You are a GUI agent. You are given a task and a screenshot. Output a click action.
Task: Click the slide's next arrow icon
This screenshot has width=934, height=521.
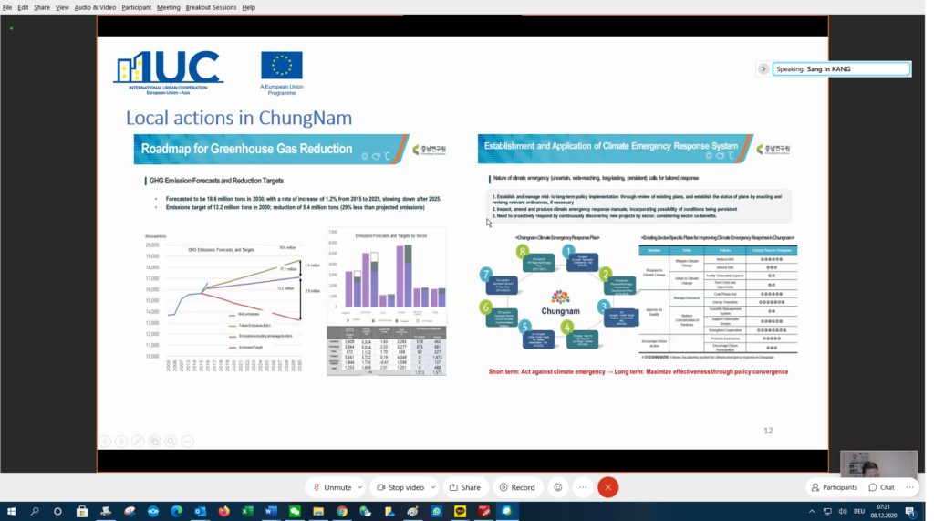pos(121,441)
